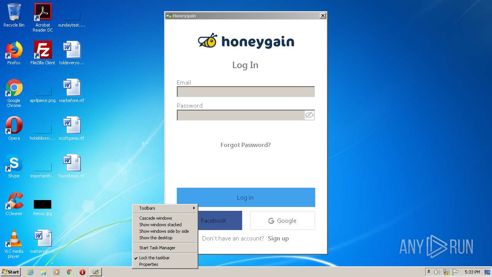Open Firefox desktop shortcut

[x=14, y=53]
